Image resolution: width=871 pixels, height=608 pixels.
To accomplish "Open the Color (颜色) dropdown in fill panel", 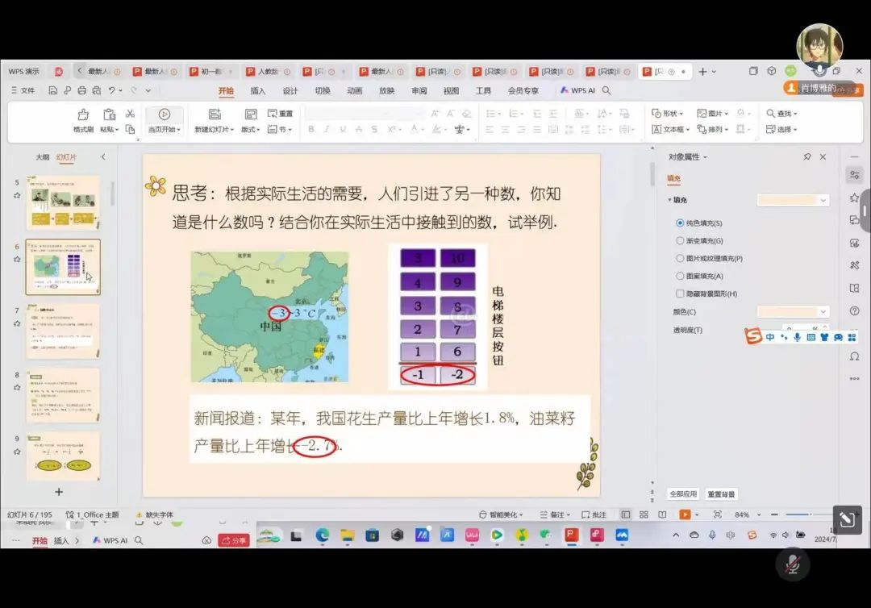I will pos(793,312).
